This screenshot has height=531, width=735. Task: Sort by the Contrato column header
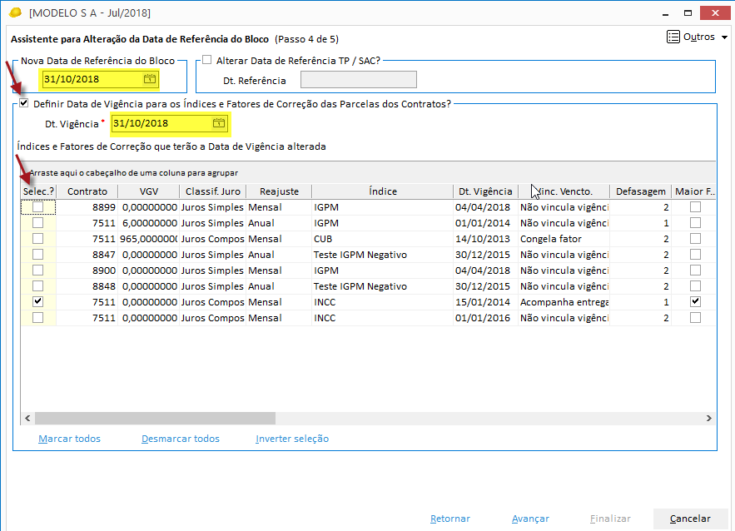coord(87,191)
